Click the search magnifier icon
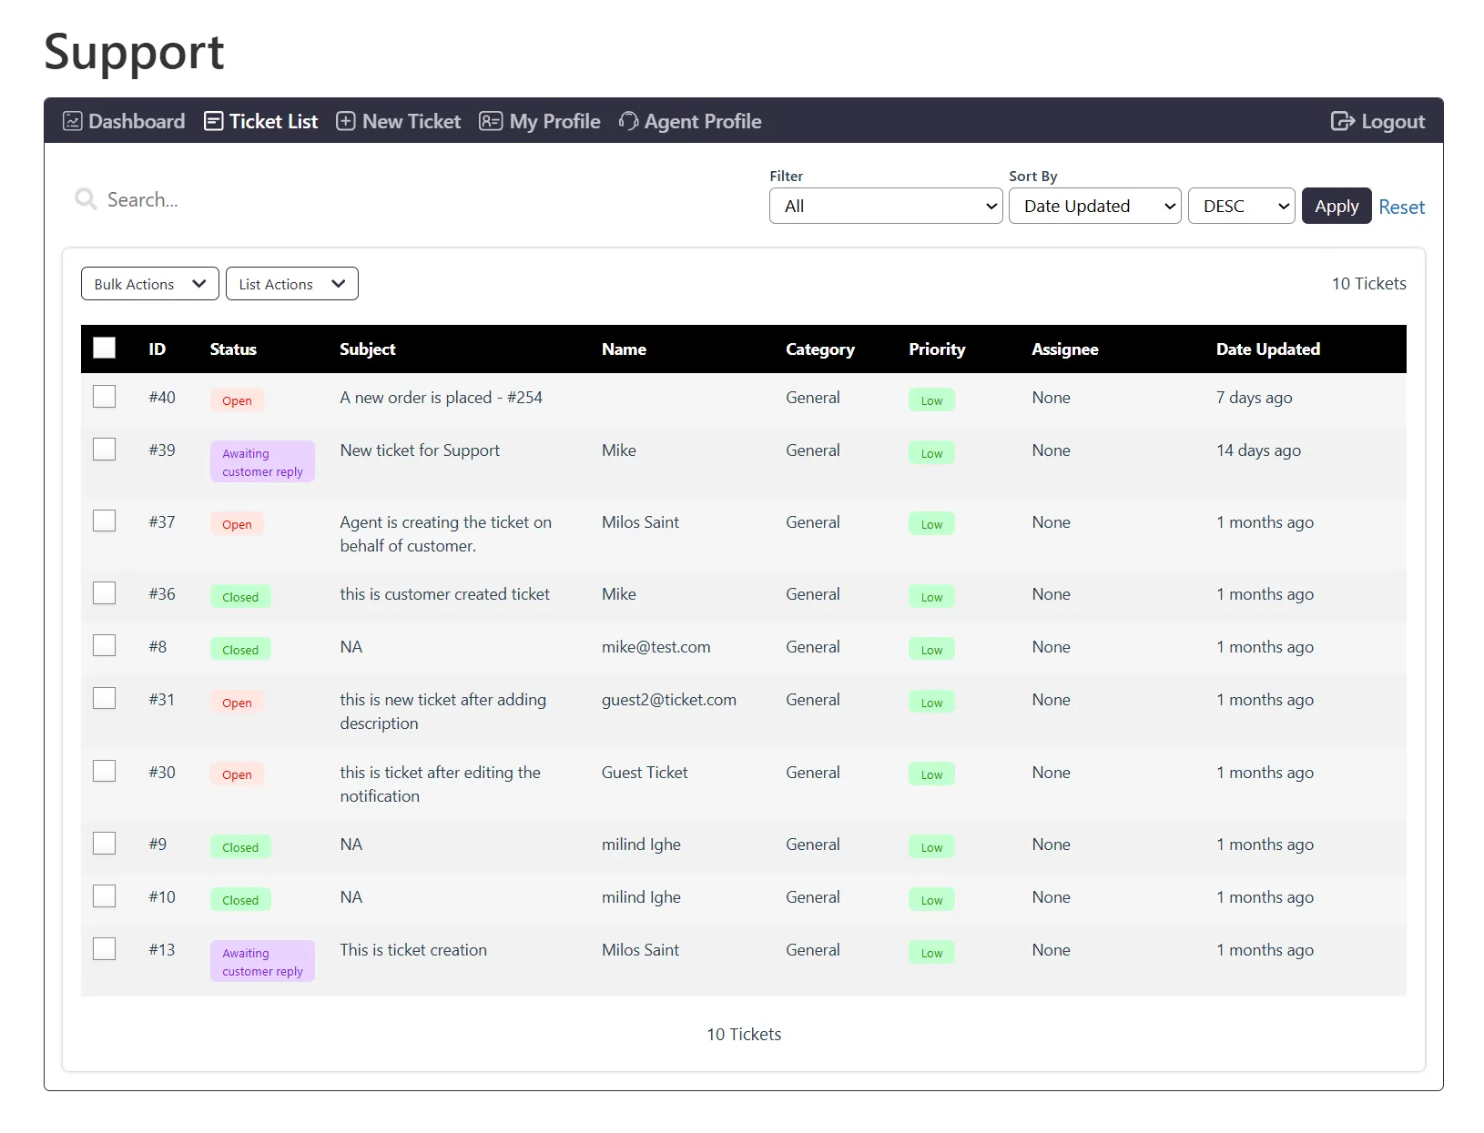Image resolution: width=1484 pixels, height=1133 pixels. point(86,199)
